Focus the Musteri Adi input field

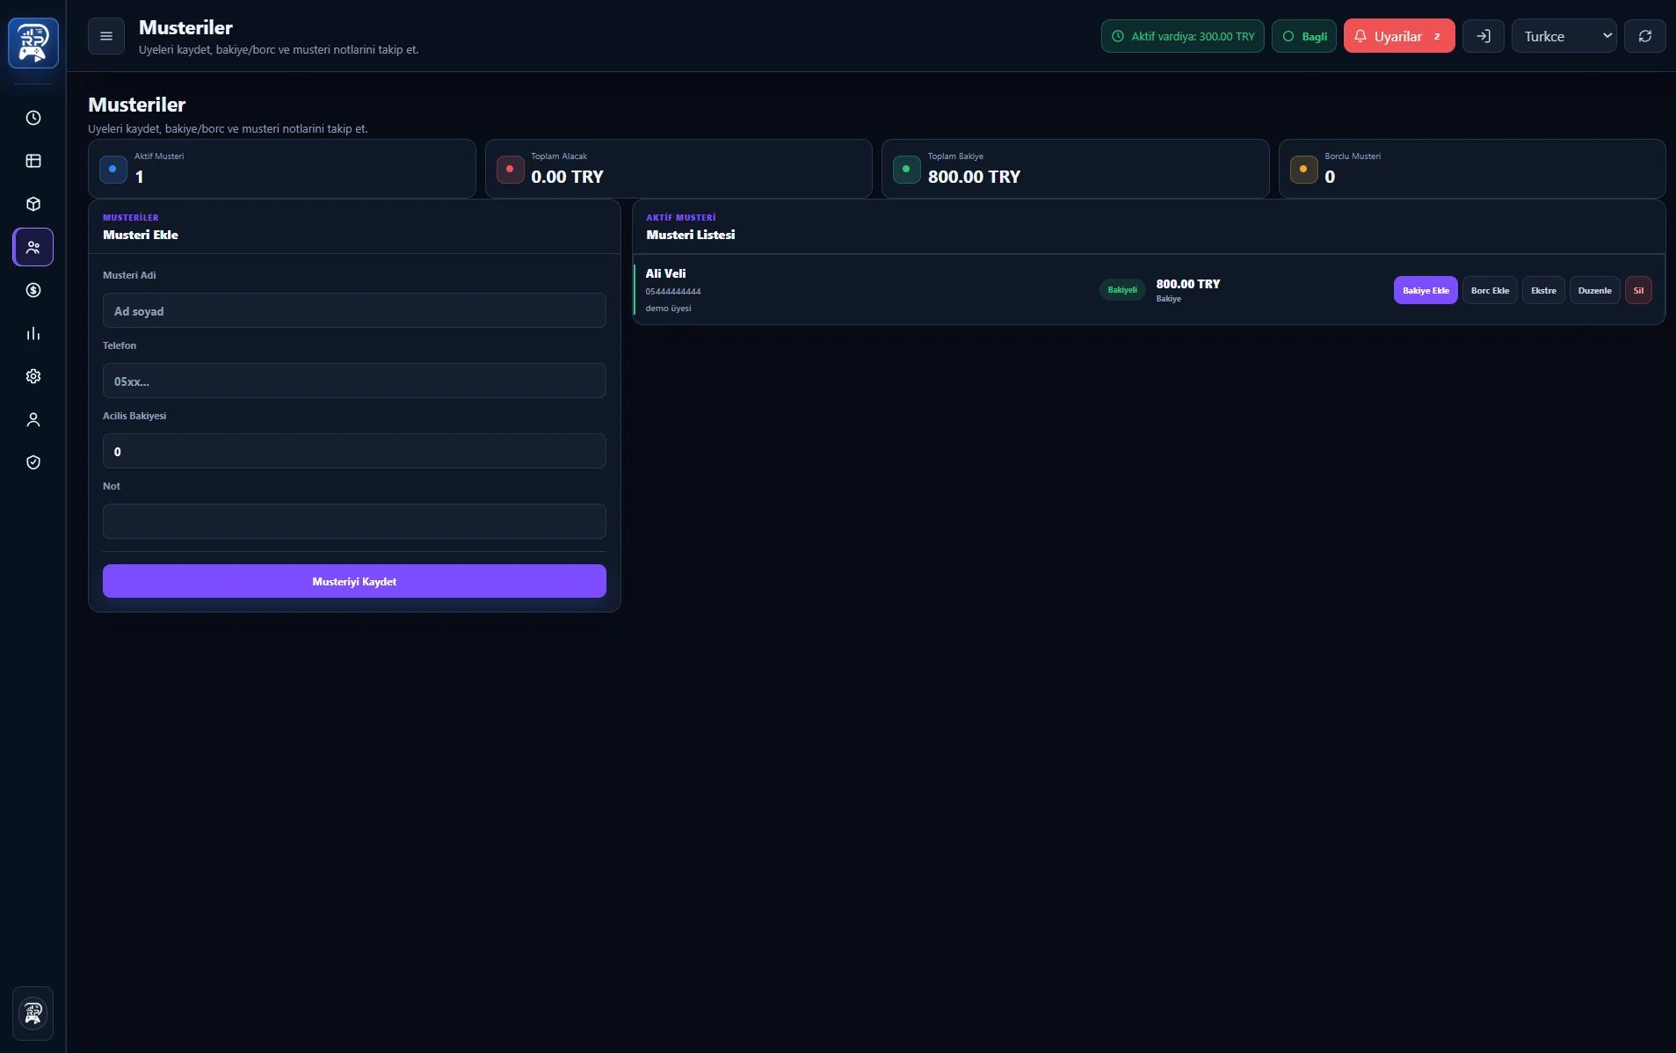[x=354, y=310]
